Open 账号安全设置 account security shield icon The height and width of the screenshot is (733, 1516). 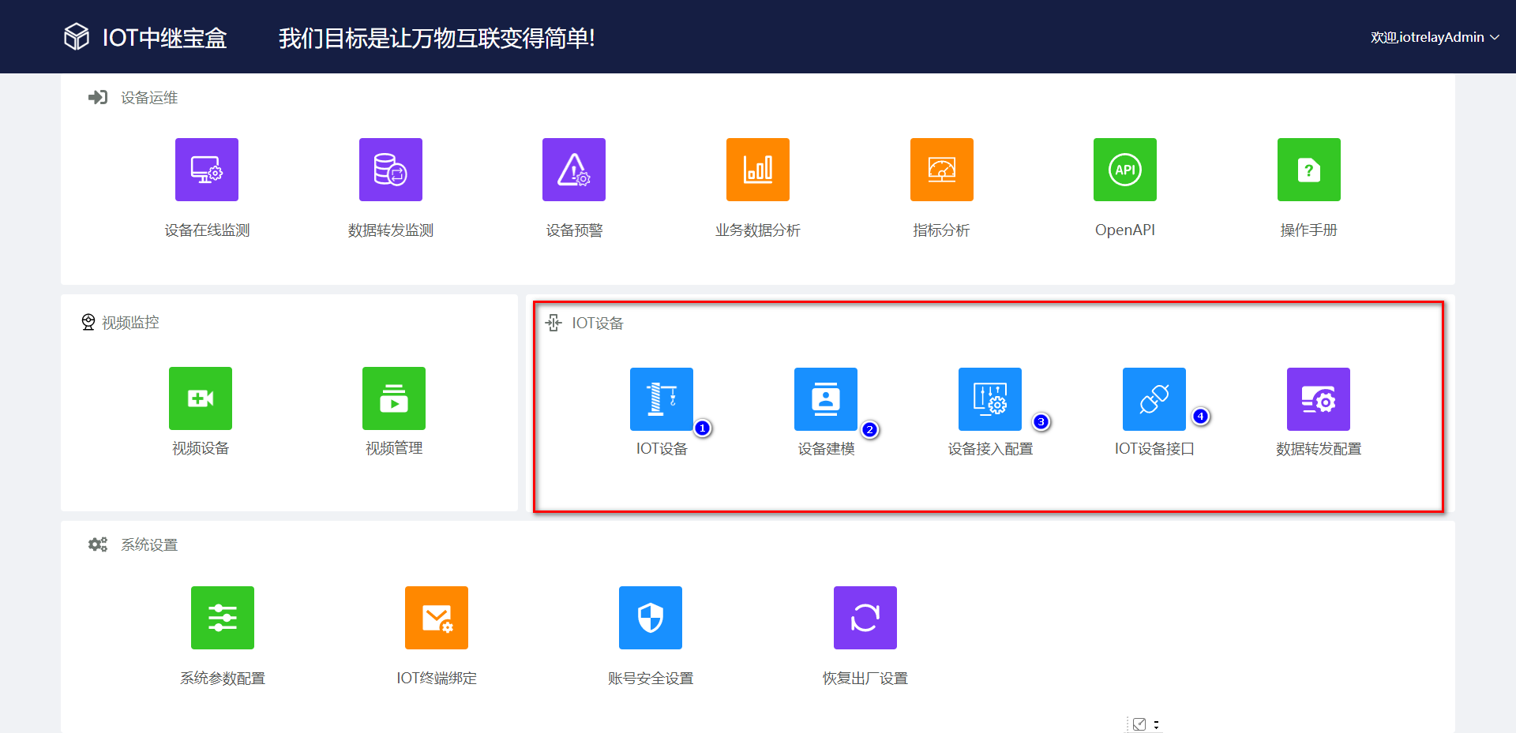(650, 618)
